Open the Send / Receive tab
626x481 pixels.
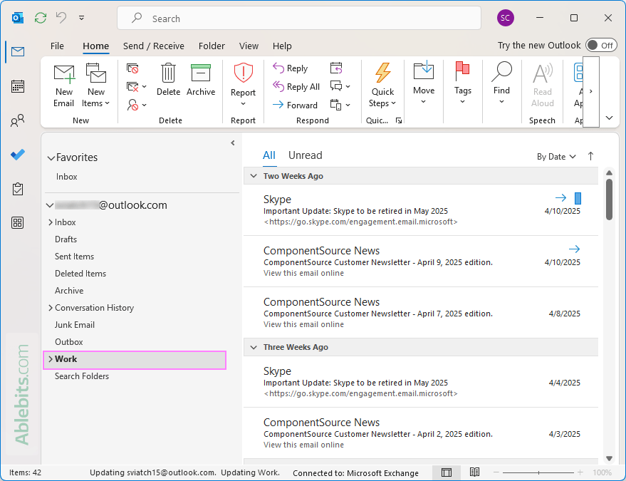tap(154, 46)
